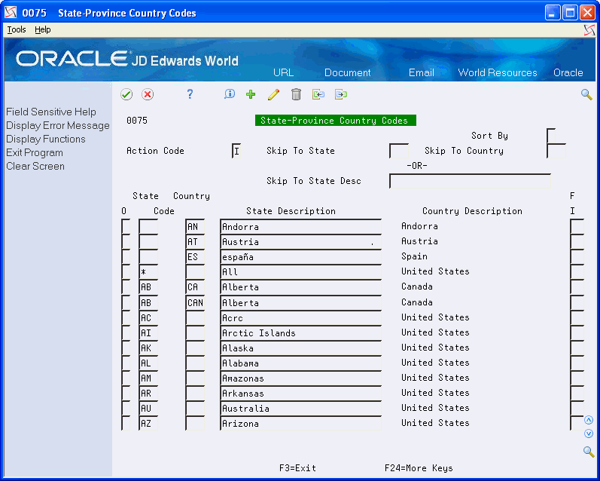
Task: Click the AI state code field
Action: 148,332
